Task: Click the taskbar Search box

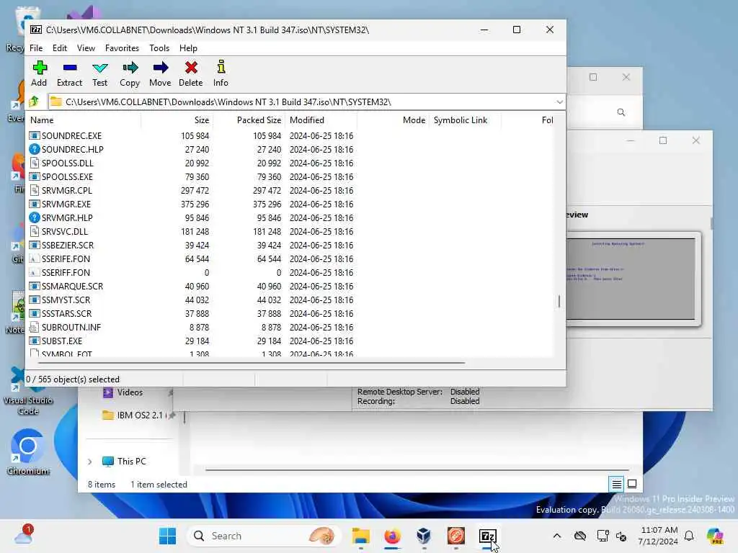Action: (264, 536)
